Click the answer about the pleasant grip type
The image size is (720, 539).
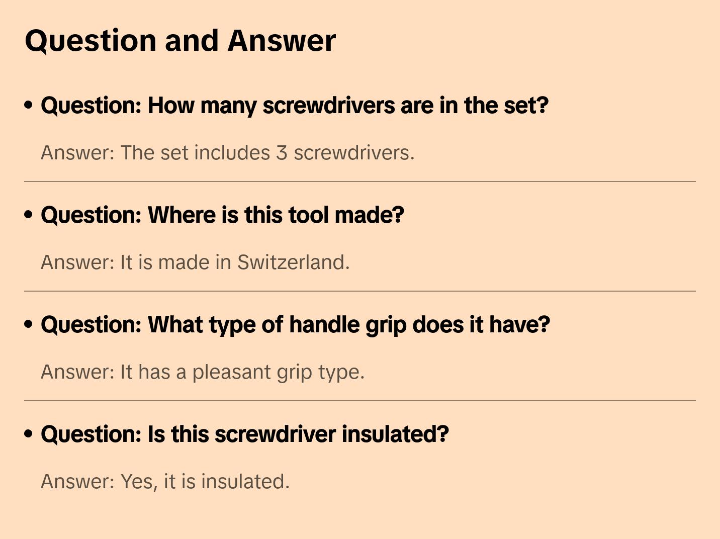click(x=203, y=372)
